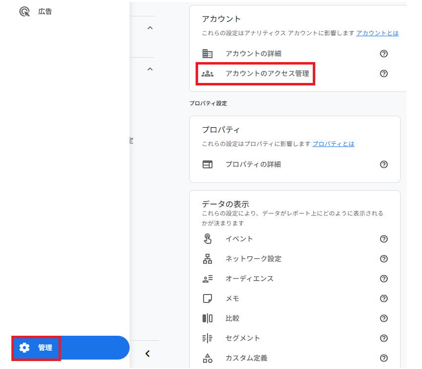The height and width of the screenshot is (369, 422).
Task: Click the データの表示 card heading
Action: (225, 204)
